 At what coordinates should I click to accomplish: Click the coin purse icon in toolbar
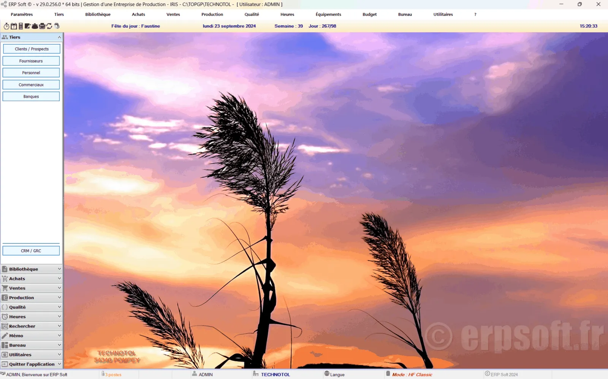(35, 26)
